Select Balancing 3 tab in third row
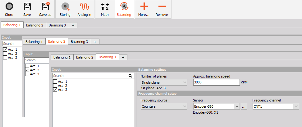Screen dimensions: 302x127 pos(108,57)
